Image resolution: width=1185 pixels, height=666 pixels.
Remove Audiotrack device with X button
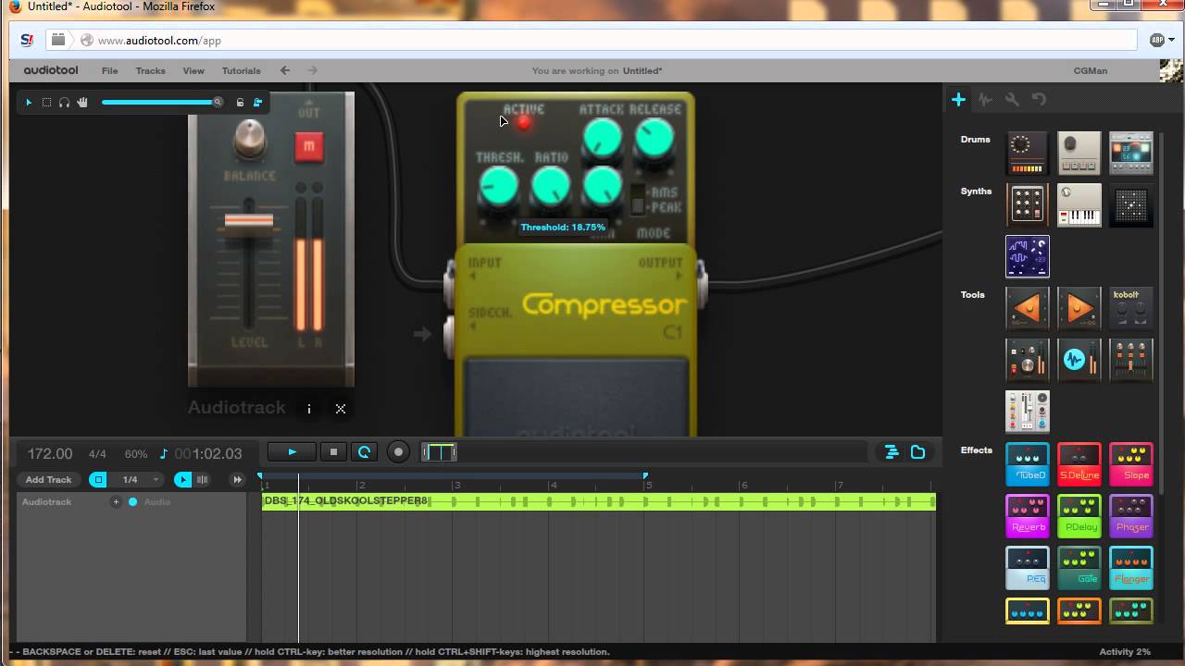tap(341, 409)
